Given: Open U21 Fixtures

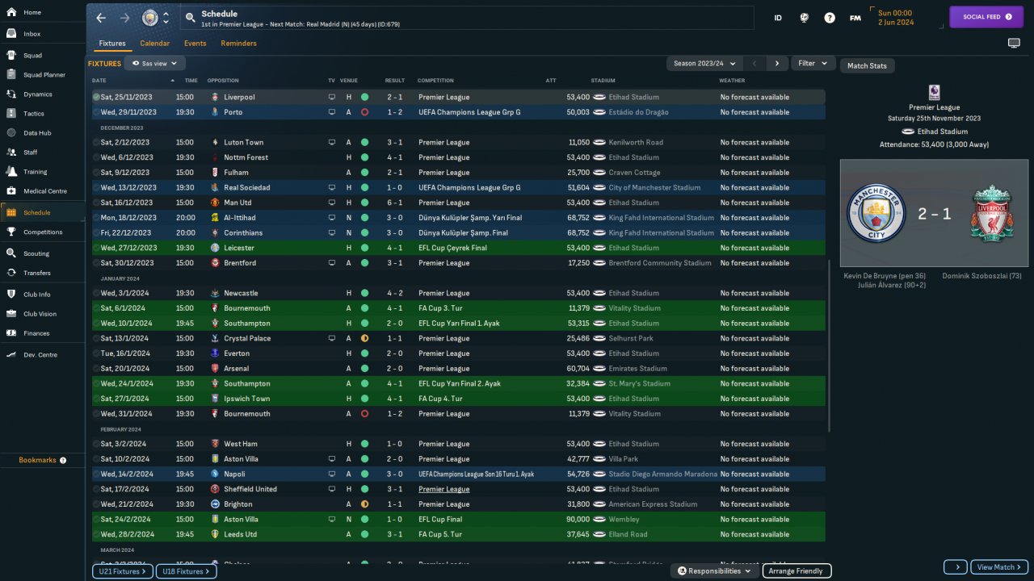Looking at the screenshot, I should tap(122, 571).
